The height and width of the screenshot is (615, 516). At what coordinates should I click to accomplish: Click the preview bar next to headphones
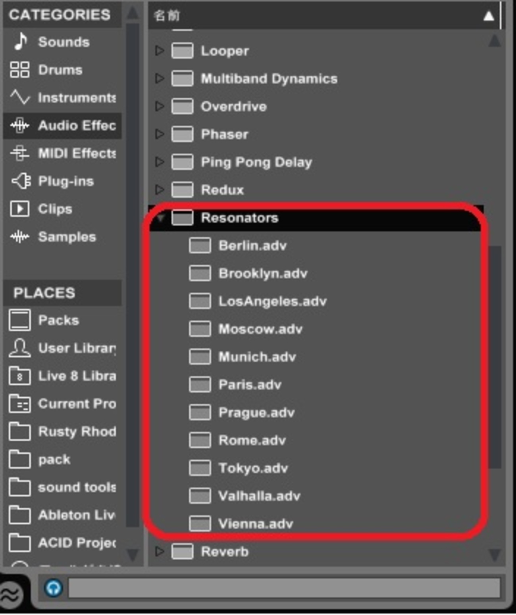pyautogui.click(x=284, y=588)
